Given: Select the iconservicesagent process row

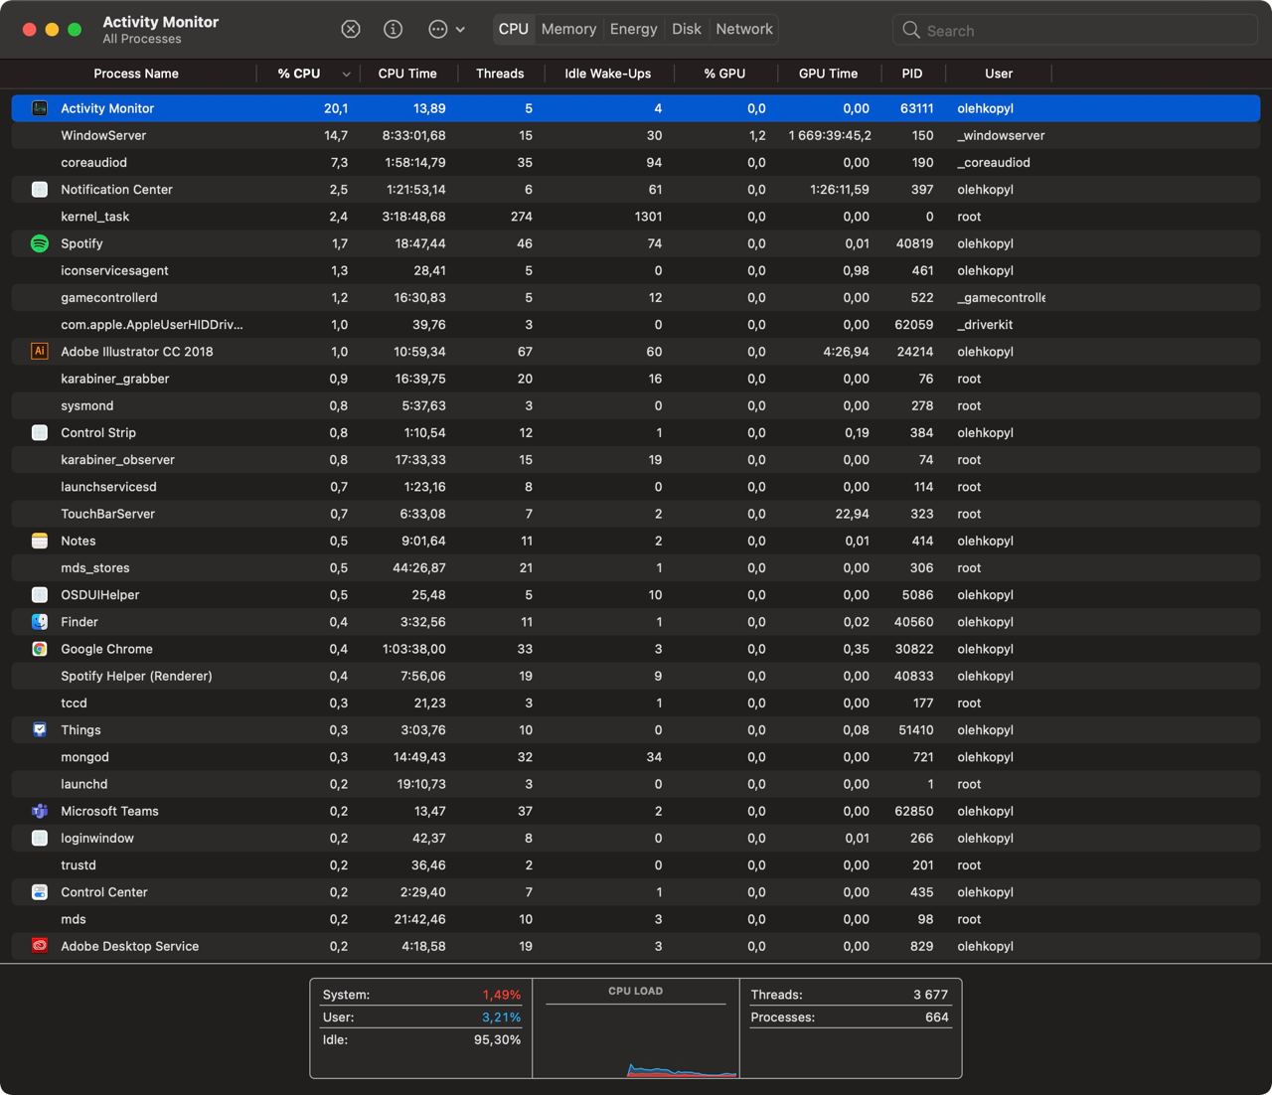Looking at the screenshot, I should tap(636, 270).
